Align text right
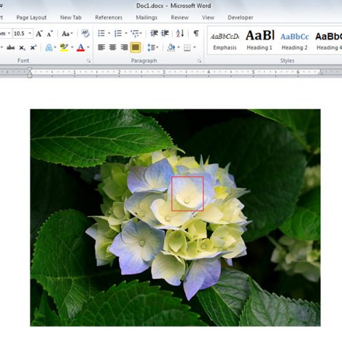This screenshot has height=342, width=342. [124, 47]
